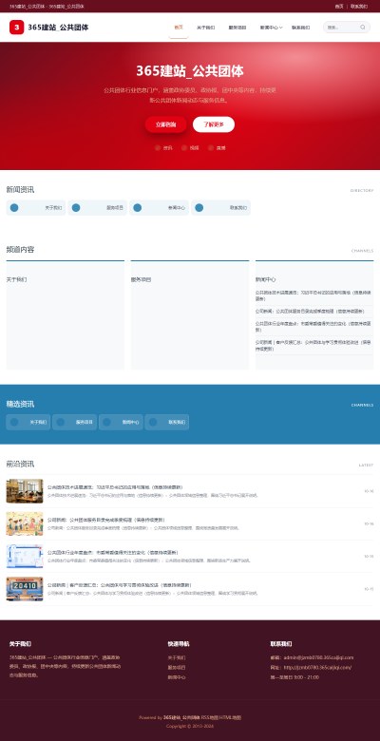
Task: Open the "20410" scoreboard thumbnail
Action: pos(25,589)
